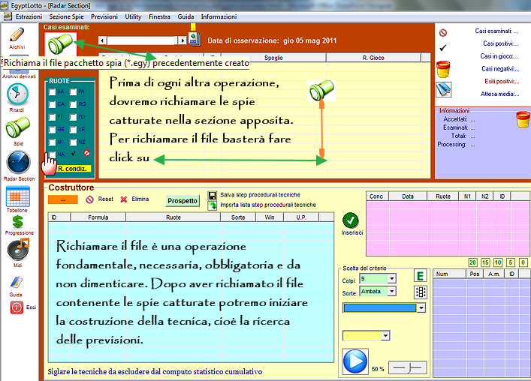Click the red prohibition icon next to Casi esaminati
Image resolution: width=531 pixels, height=381 pixels.
click(443, 32)
